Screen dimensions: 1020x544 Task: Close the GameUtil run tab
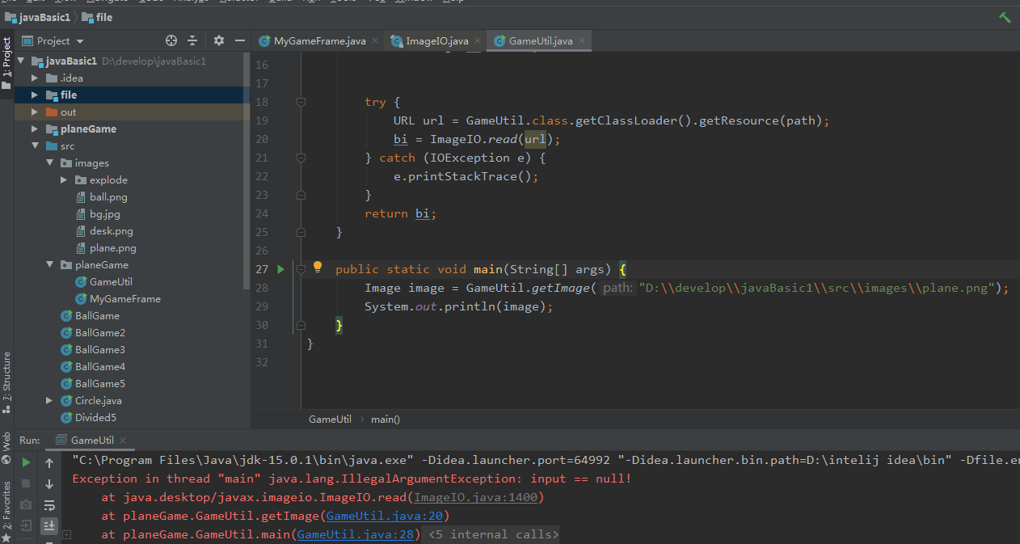click(123, 441)
